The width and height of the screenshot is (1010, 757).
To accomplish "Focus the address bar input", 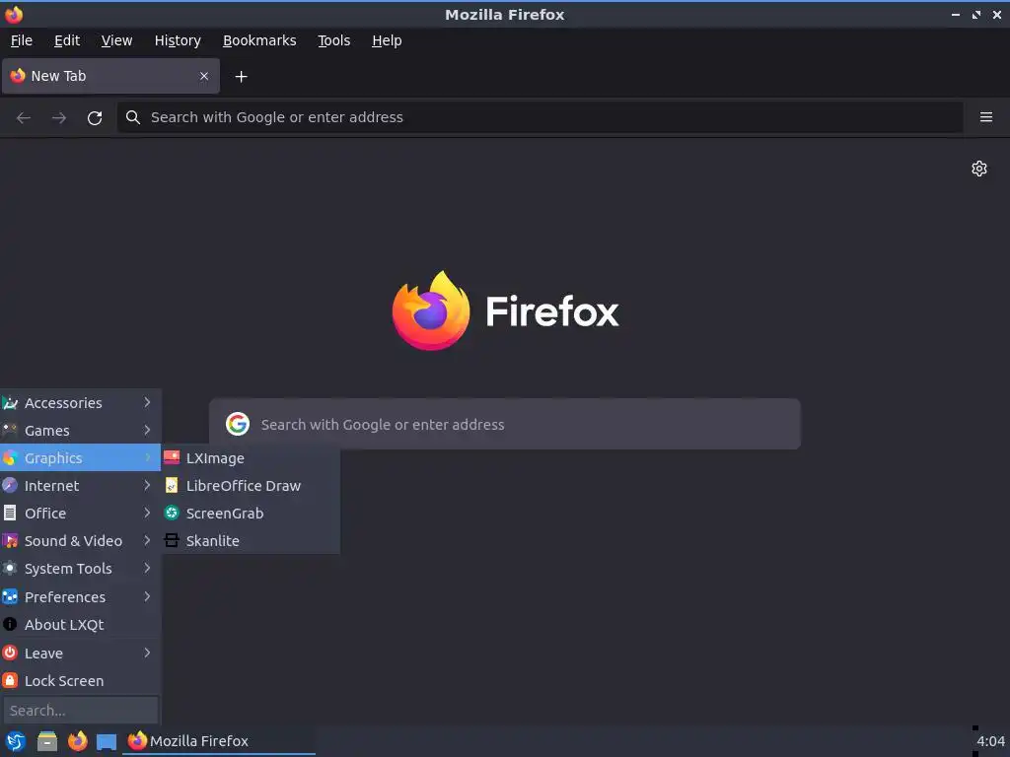I will pos(540,117).
